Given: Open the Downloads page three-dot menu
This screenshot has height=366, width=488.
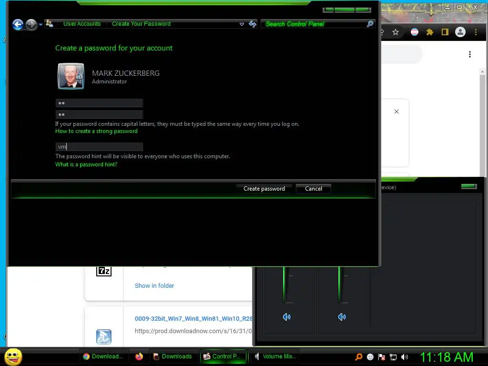Looking at the screenshot, I should tap(469, 54).
